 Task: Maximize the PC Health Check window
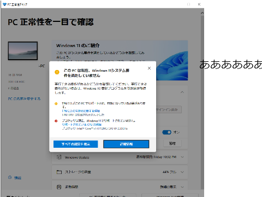[x=189, y=4]
